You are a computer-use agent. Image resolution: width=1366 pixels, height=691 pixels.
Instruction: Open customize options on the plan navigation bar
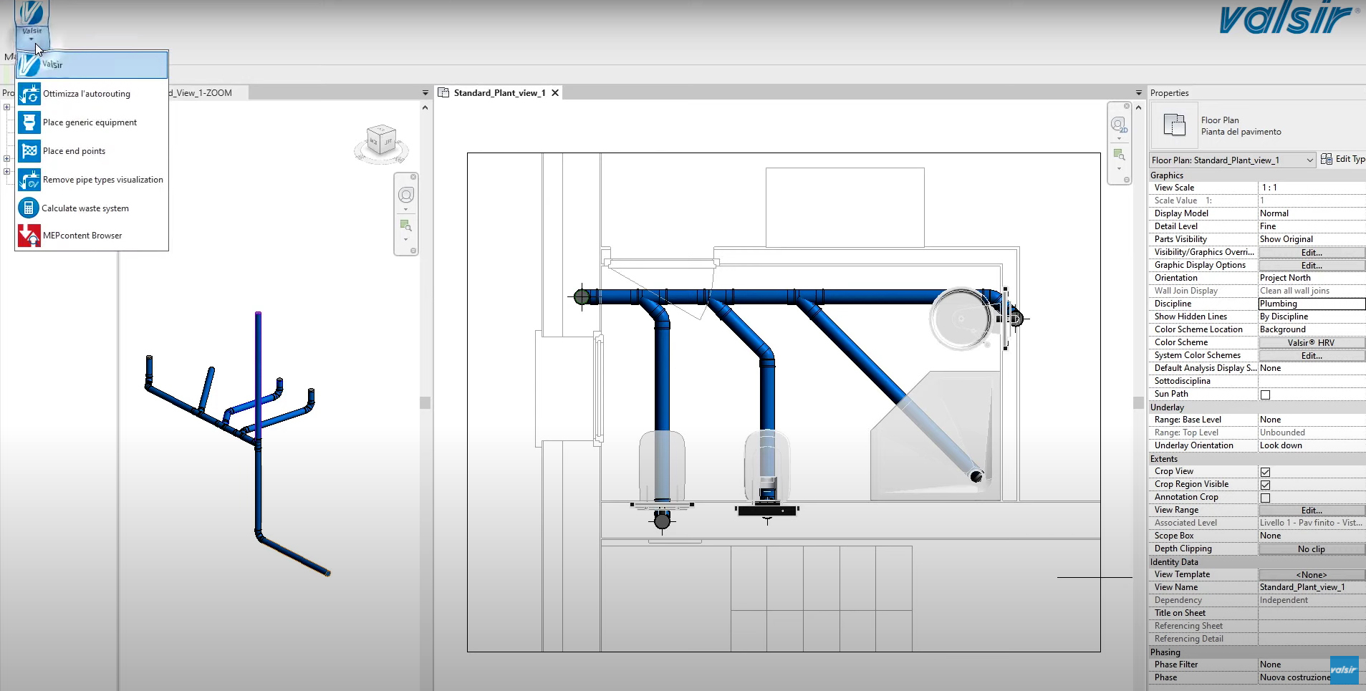(1127, 180)
